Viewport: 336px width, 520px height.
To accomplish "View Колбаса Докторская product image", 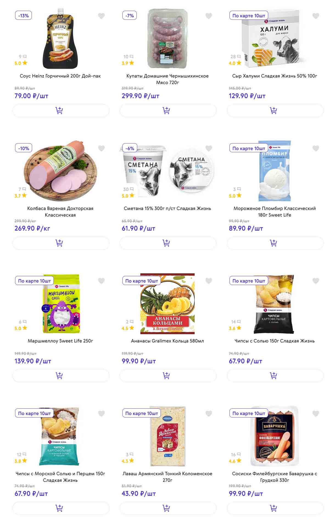I will (x=60, y=170).
